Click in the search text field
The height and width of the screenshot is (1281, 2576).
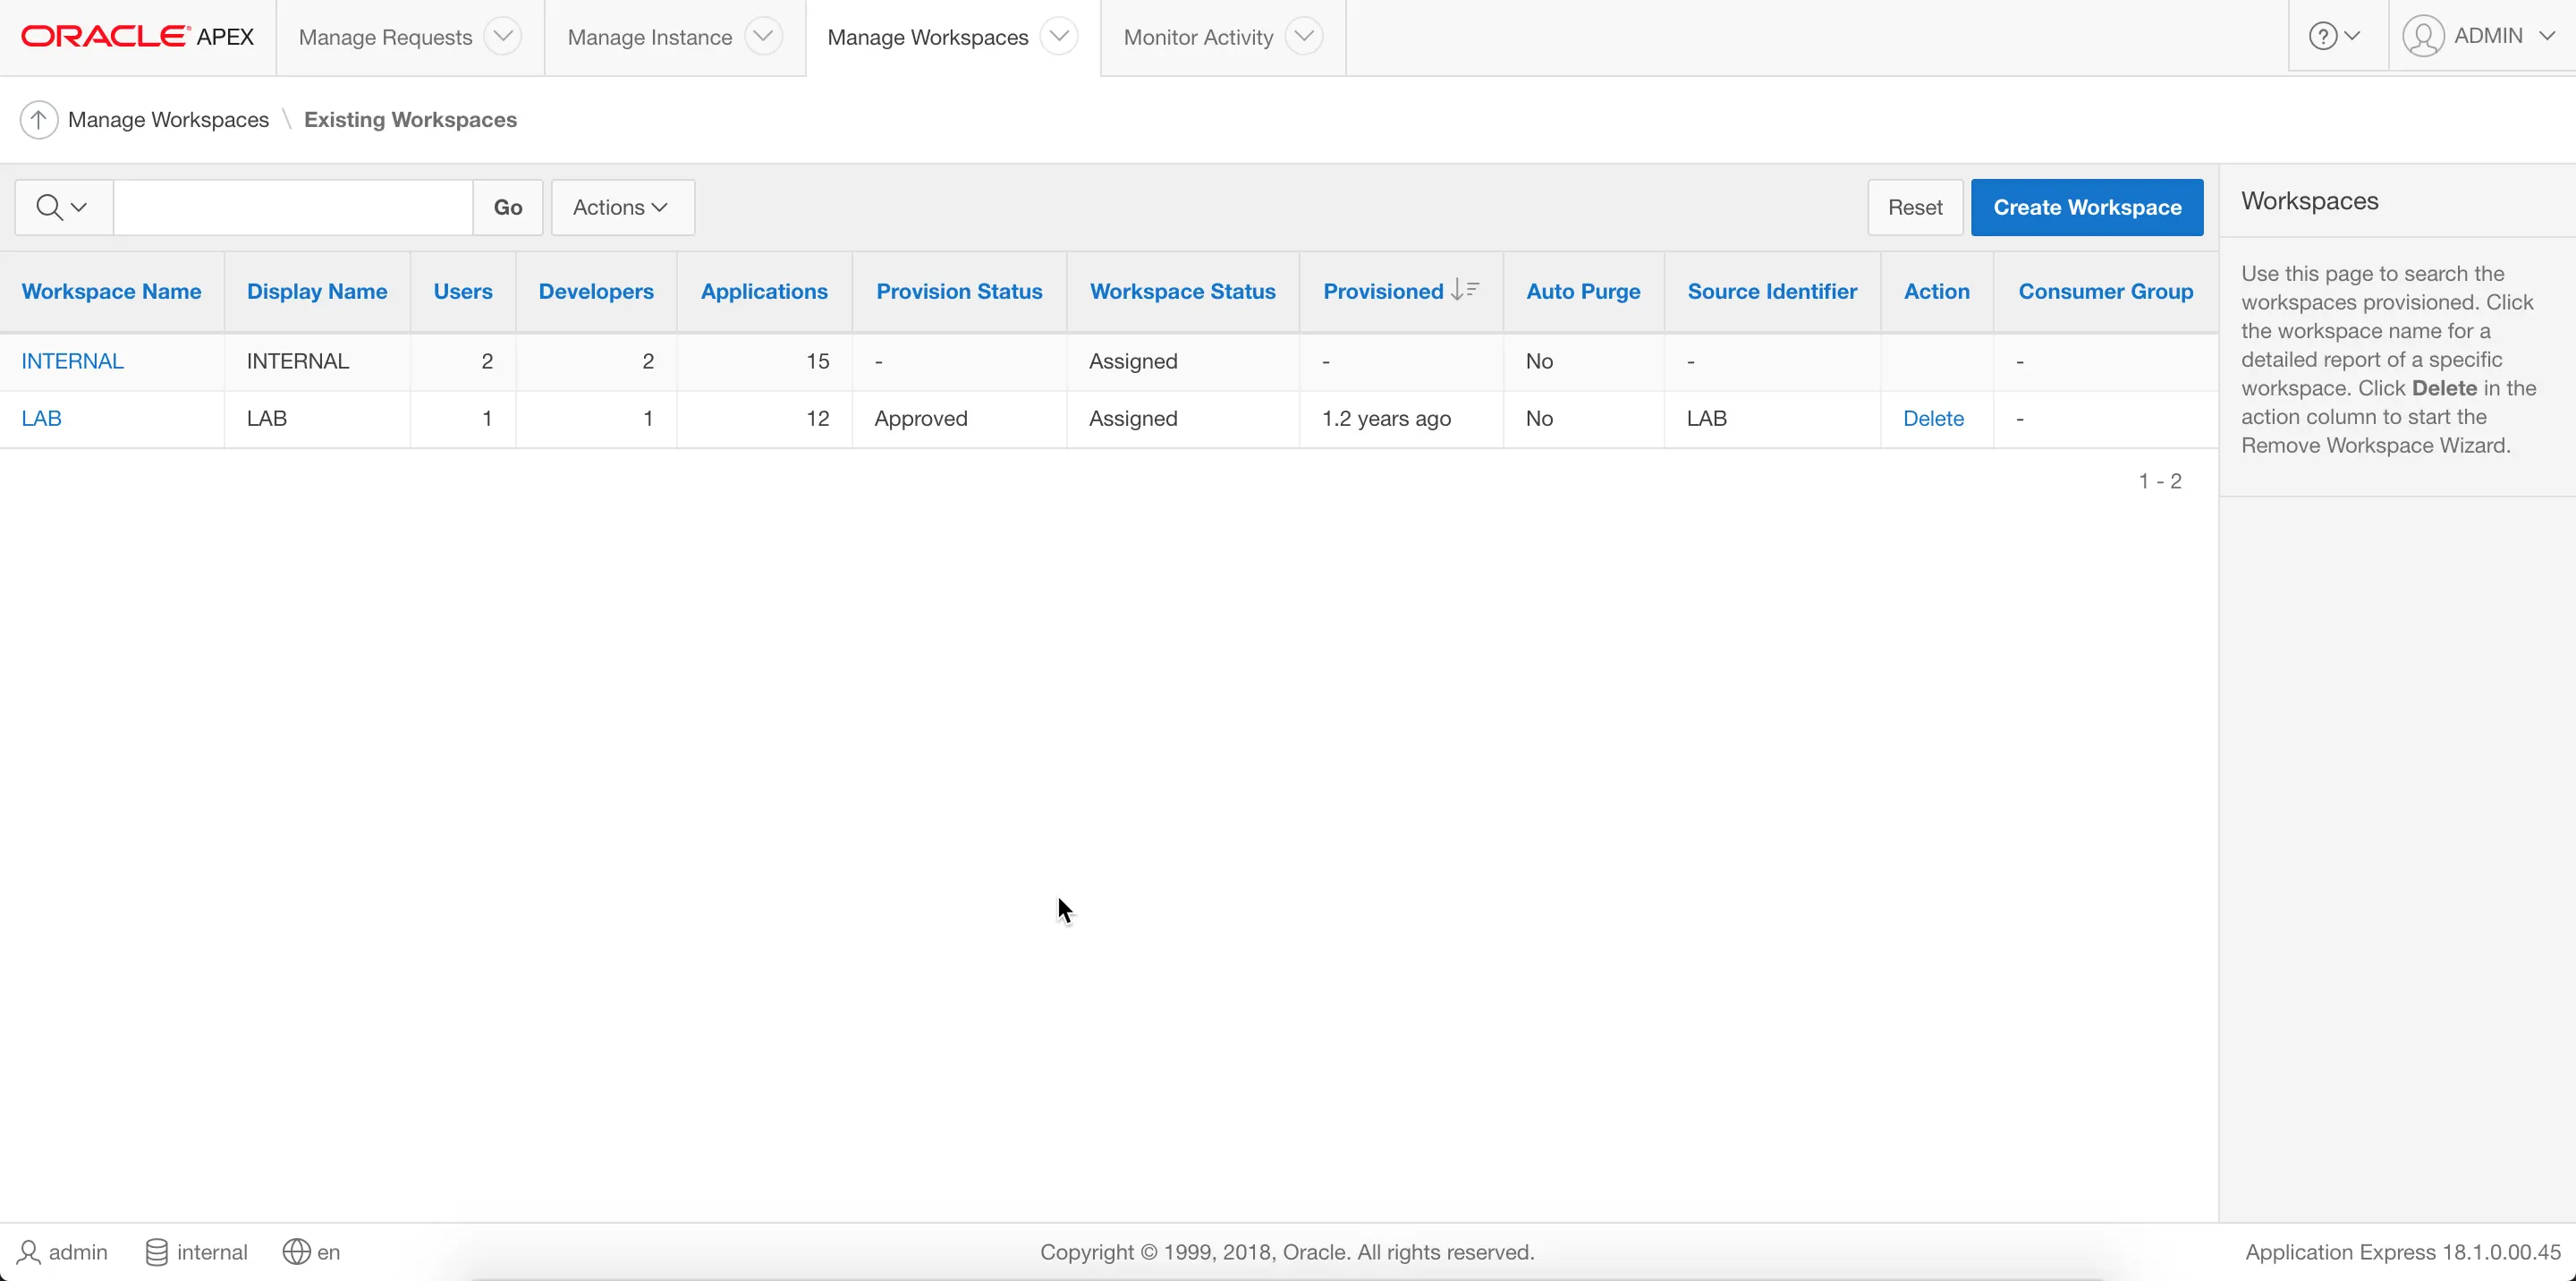[292, 207]
